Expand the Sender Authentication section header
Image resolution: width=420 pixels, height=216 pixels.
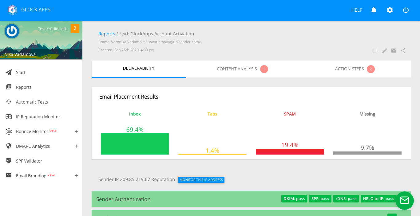(x=251, y=199)
